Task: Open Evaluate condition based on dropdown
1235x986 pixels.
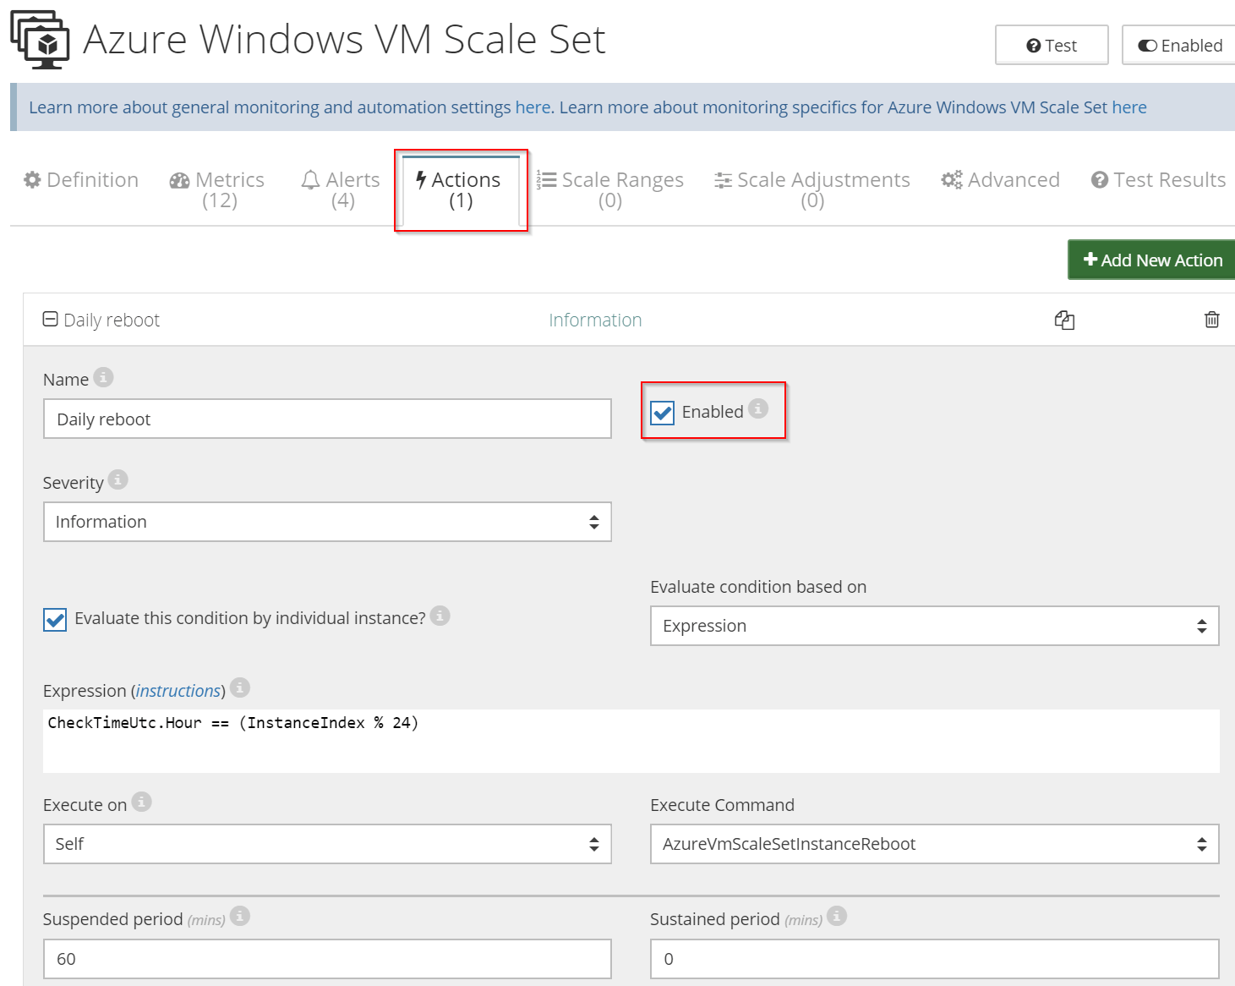Action: click(934, 626)
